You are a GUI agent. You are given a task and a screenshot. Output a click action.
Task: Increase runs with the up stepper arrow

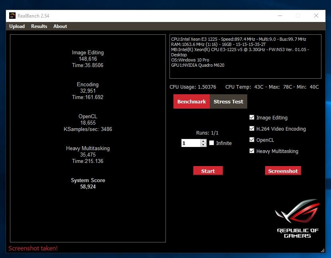coord(203,141)
